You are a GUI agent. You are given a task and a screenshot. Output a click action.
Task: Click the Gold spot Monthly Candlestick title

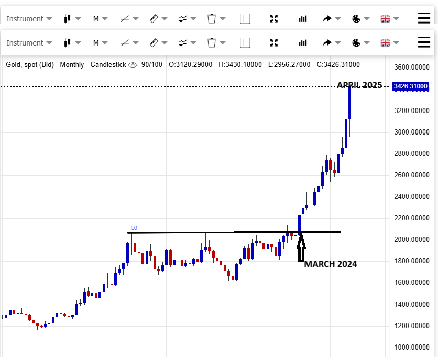(66, 65)
